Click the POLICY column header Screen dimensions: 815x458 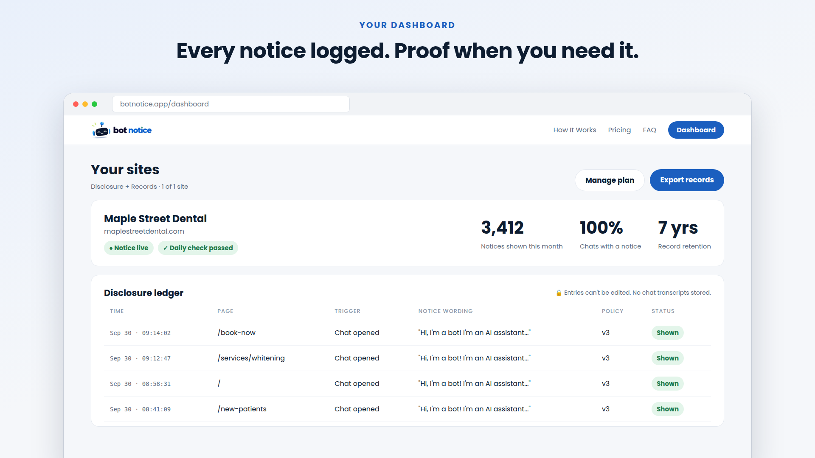click(x=613, y=311)
